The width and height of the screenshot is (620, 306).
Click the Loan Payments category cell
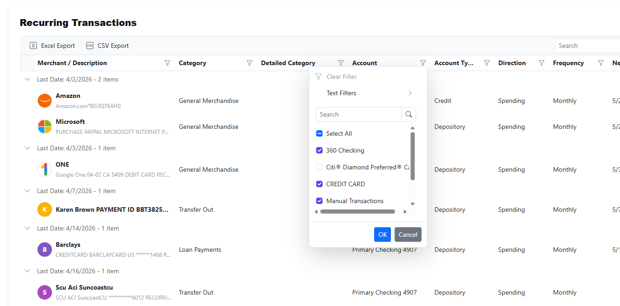(x=200, y=250)
